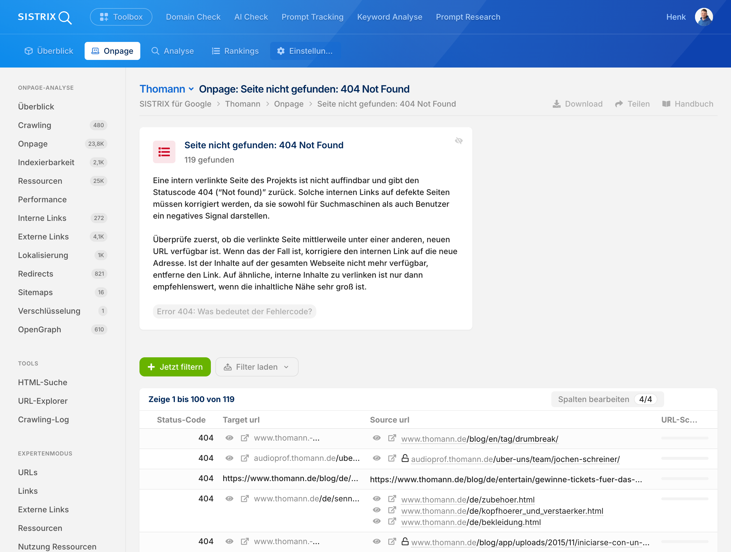The image size is (731, 552).
Task: Toggle eye icon for /de/senn... target
Action: tap(229, 499)
